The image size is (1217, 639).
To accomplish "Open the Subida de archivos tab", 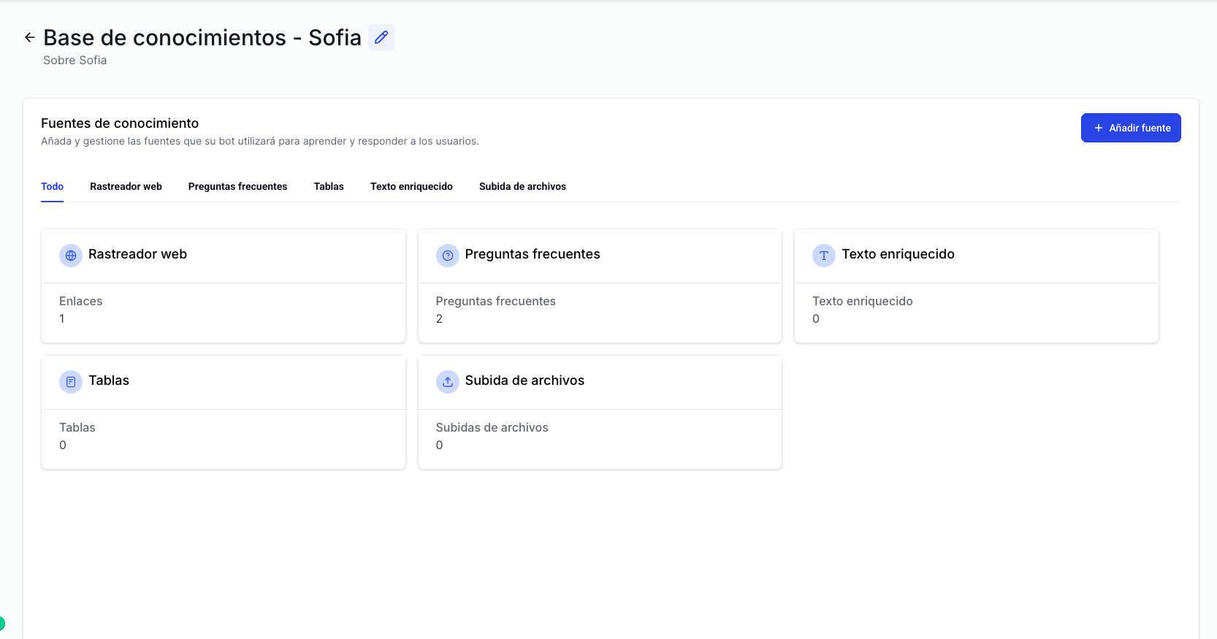I will pyautogui.click(x=522, y=186).
